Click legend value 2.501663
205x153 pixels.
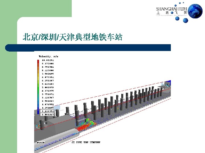pyautogui.click(x=48, y=101)
